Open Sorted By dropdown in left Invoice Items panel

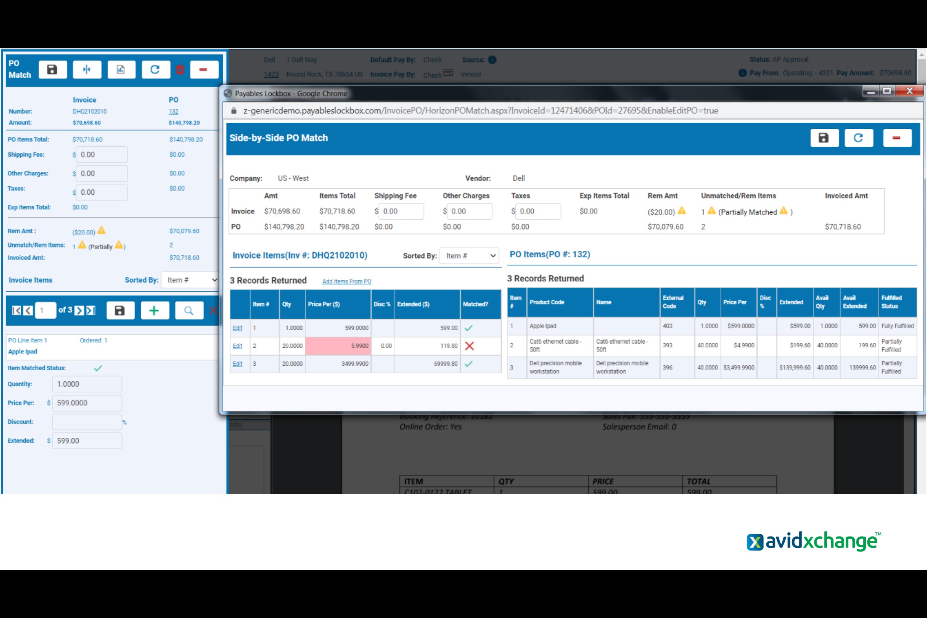coord(190,280)
